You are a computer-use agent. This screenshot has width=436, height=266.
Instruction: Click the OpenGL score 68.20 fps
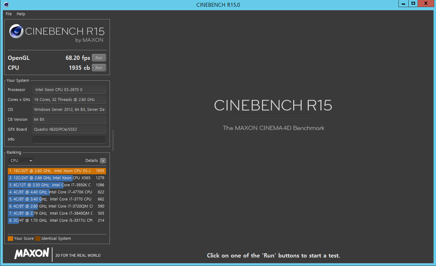tap(78, 58)
